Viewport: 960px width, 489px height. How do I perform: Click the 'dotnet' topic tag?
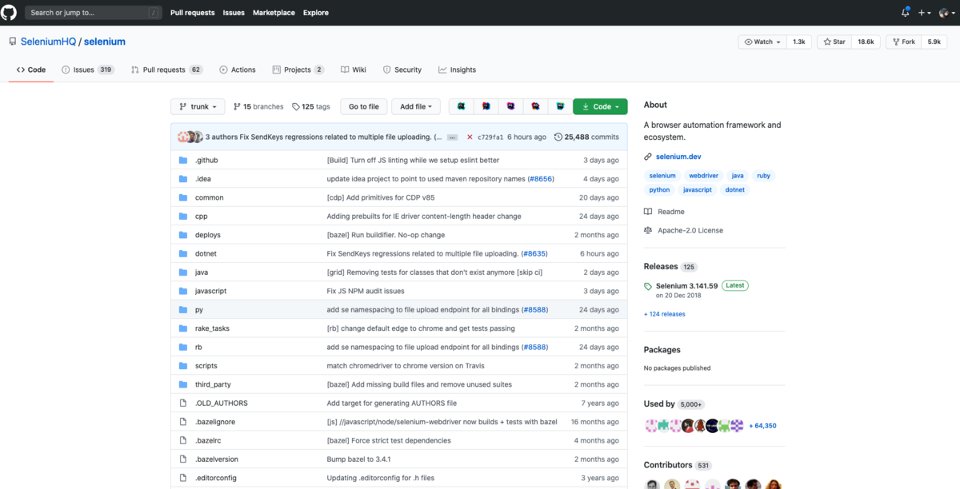click(x=735, y=189)
